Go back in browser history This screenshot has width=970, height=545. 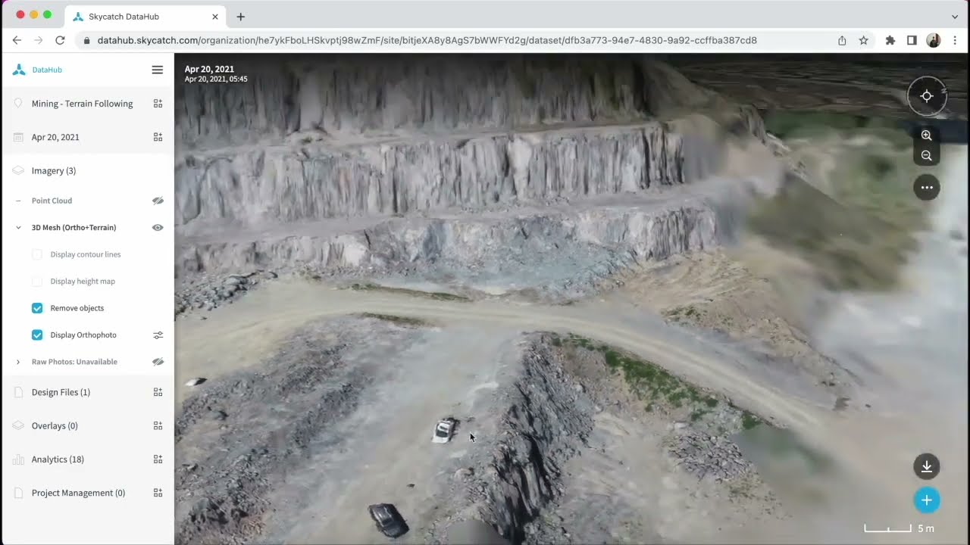17,40
